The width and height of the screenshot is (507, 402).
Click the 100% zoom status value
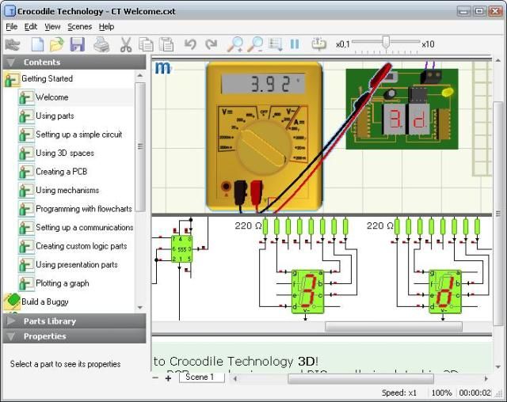pos(441,393)
